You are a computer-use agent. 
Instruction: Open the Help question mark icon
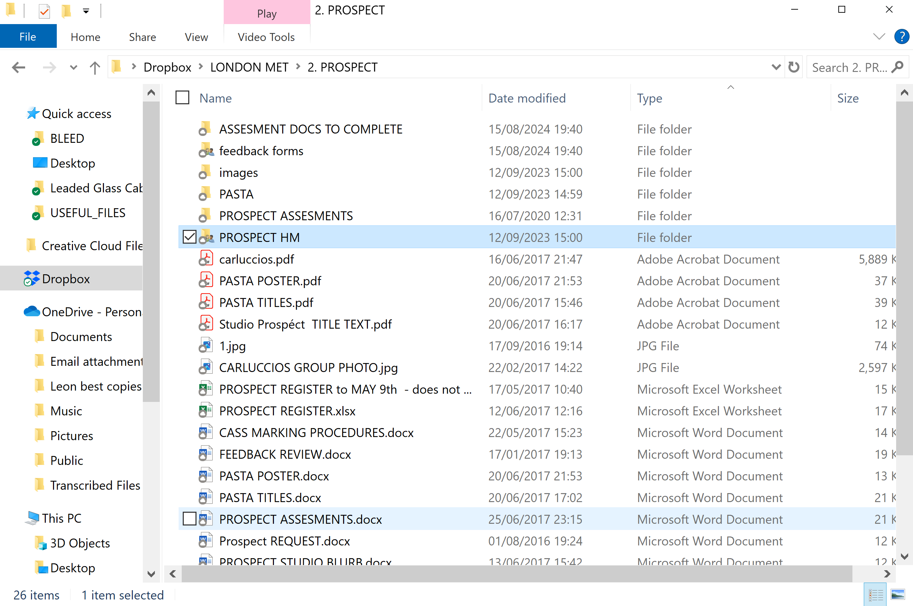901,37
